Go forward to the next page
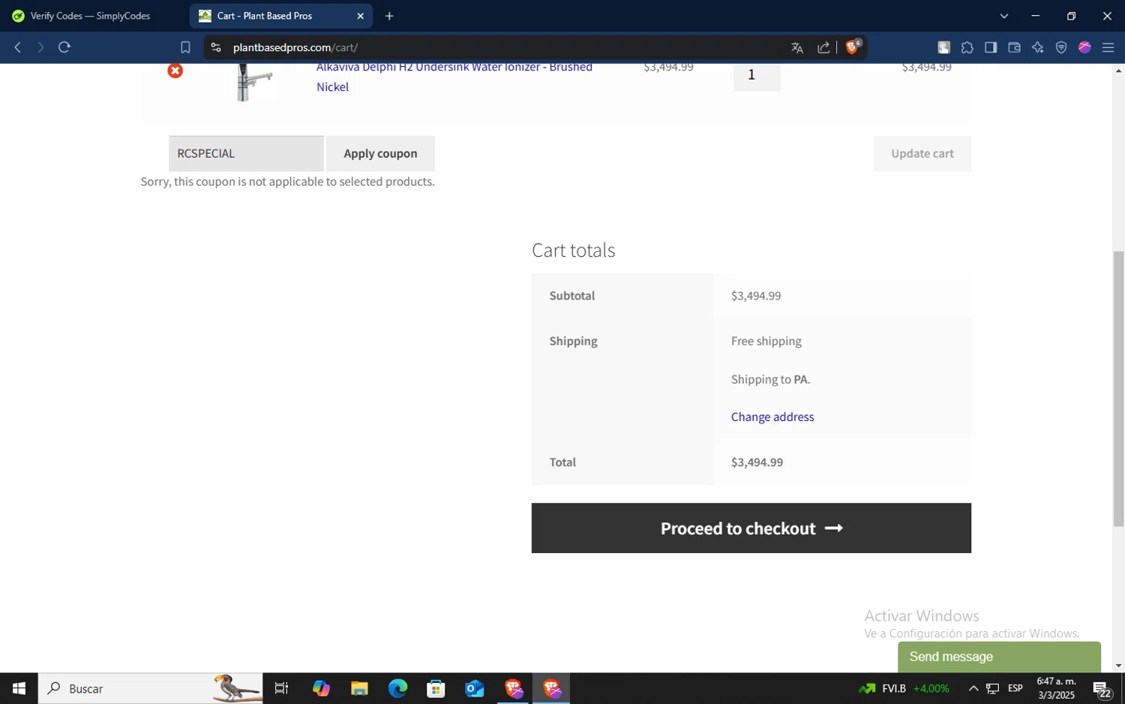Screen dimensions: 1125x704 [x=40, y=47]
